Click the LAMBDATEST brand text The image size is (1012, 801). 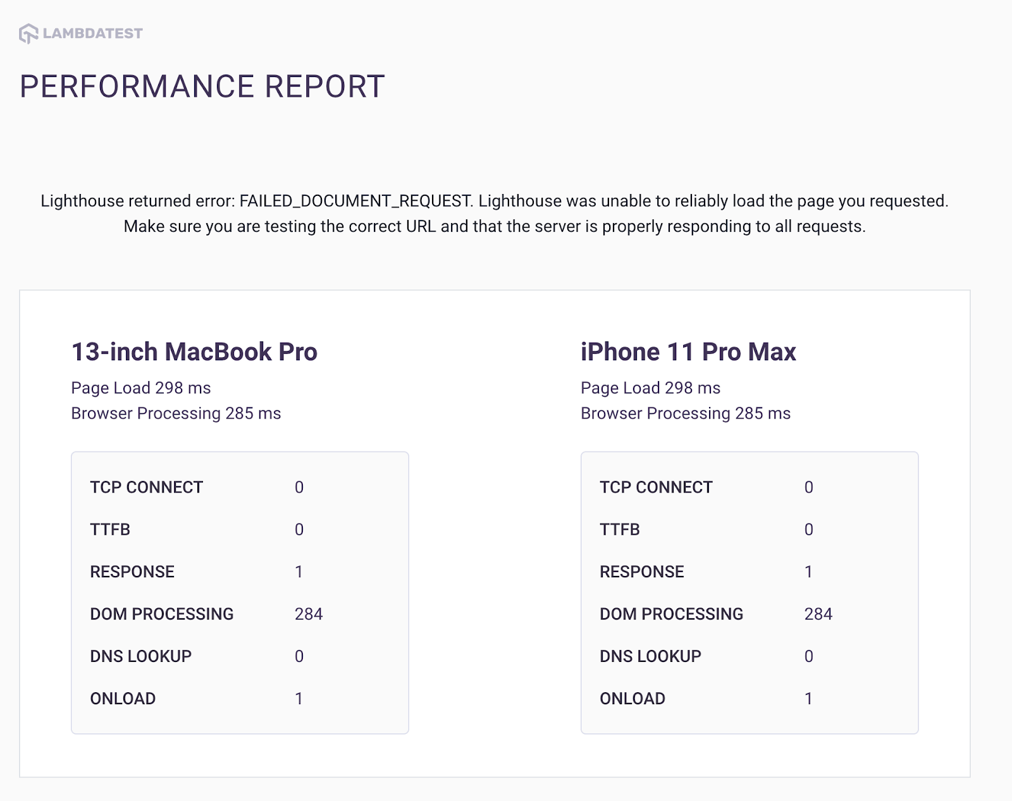(x=92, y=34)
